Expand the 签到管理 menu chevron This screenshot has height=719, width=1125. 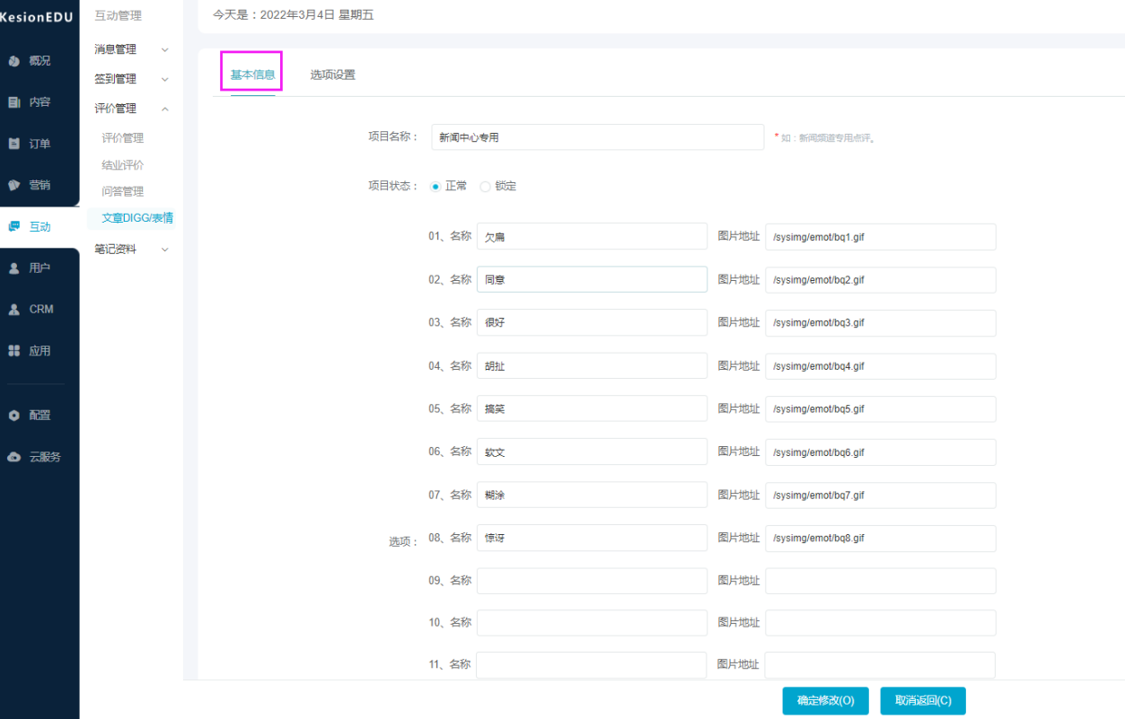tap(164, 80)
